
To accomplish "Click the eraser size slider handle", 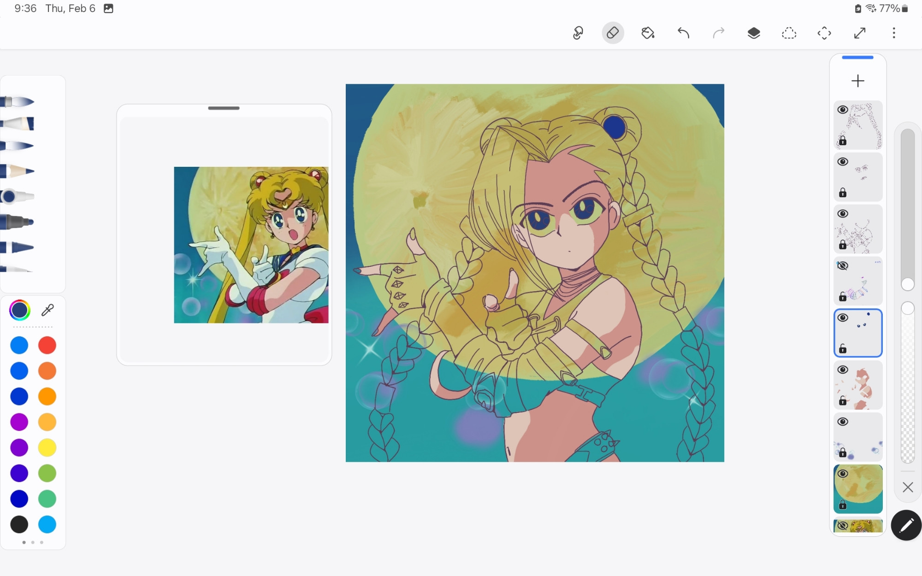I will pos(908,284).
